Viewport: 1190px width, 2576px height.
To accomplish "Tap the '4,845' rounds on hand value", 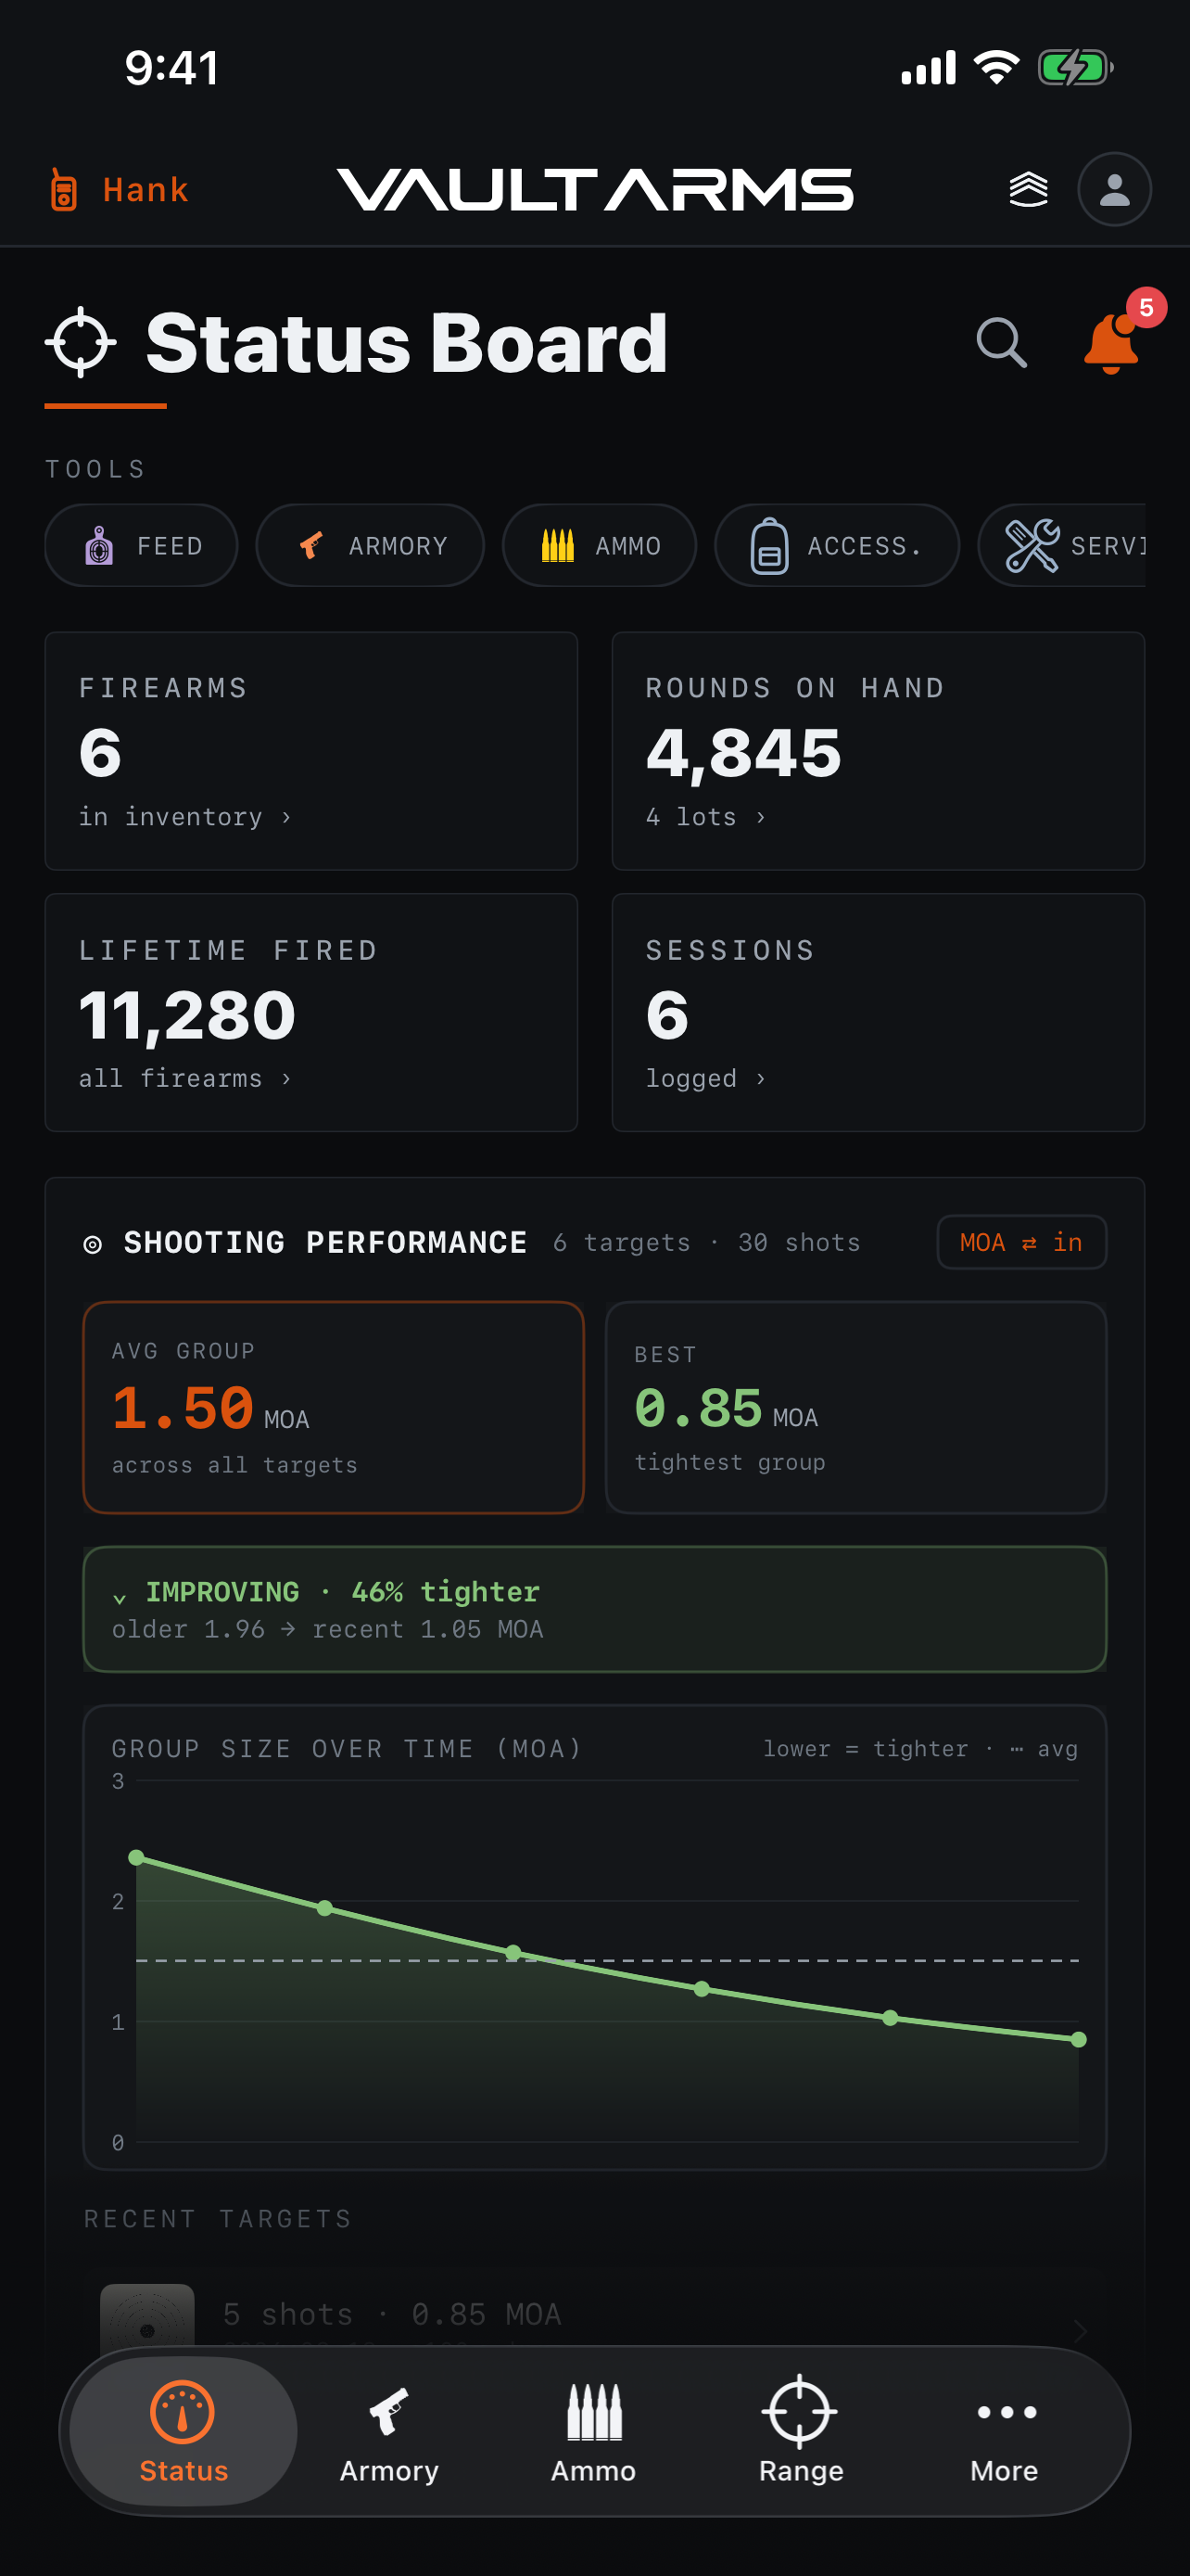I will (x=743, y=753).
